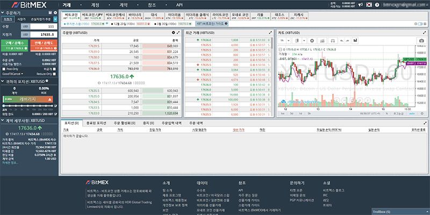Image resolution: width=430 pixels, height=215 pixels.
Task: Open the announcements megaphone icon
Action: tap(361, 5)
